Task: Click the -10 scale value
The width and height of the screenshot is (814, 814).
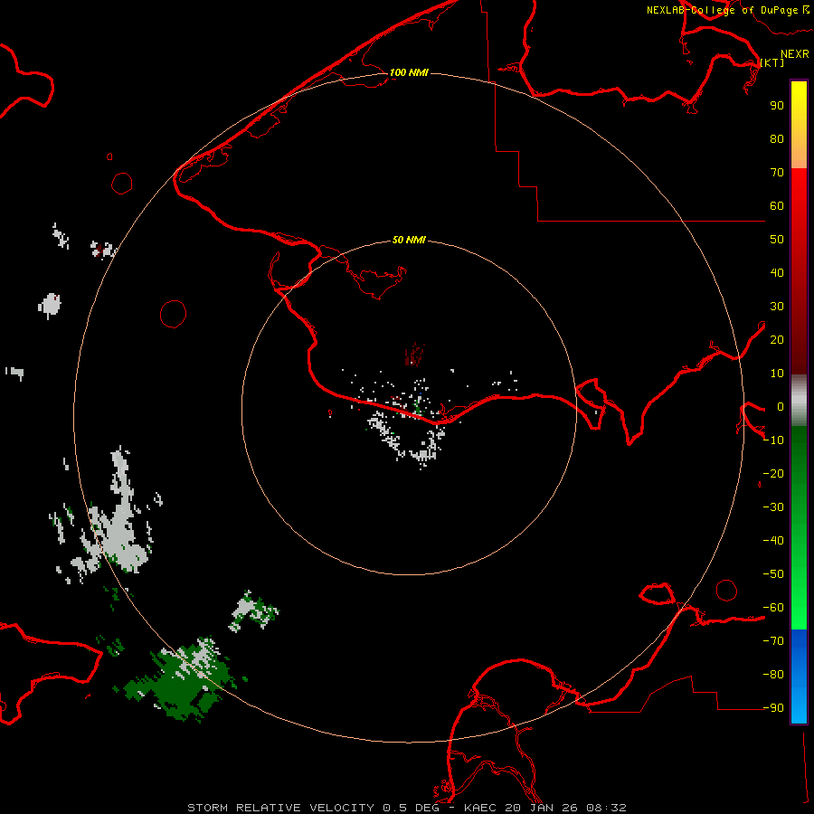Action: point(773,440)
